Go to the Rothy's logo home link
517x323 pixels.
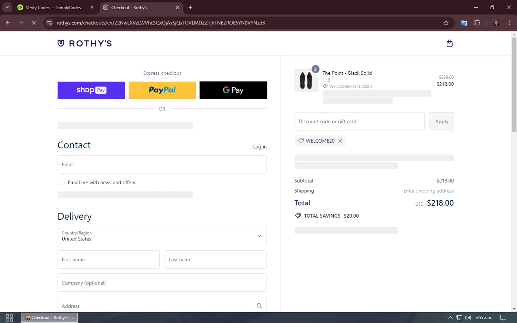pyautogui.click(x=84, y=43)
